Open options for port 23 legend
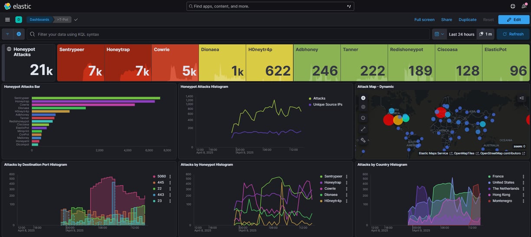This screenshot has height=237, width=531. coord(170,201)
